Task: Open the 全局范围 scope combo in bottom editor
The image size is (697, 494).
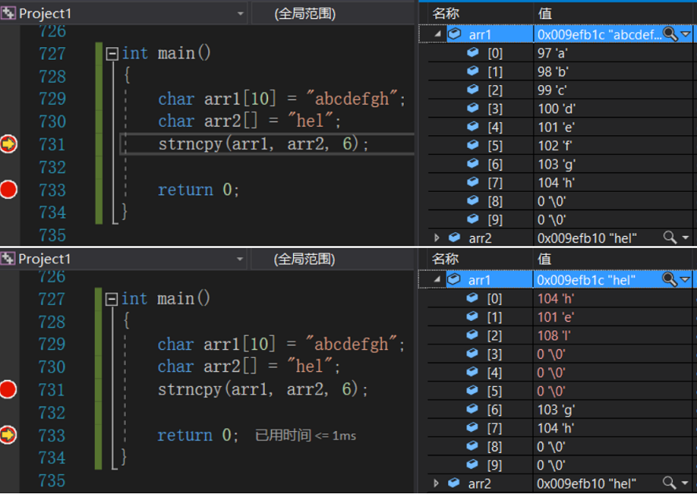Action: tap(333, 259)
